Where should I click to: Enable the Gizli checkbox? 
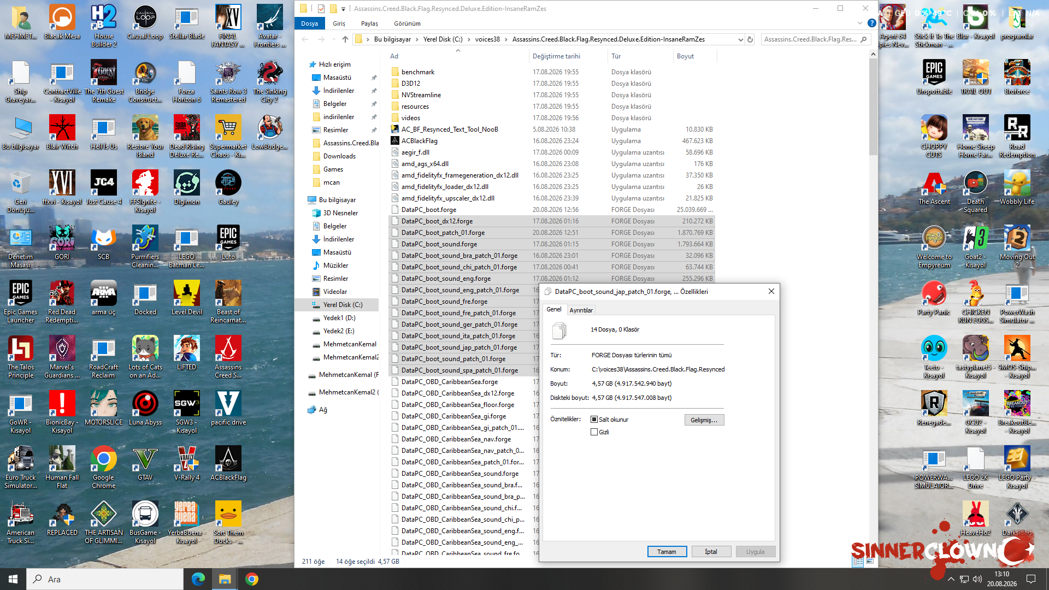pos(594,432)
